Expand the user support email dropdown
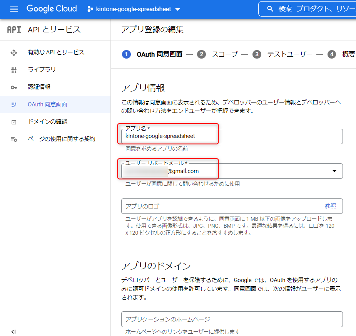The width and height of the screenshot is (356, 336). (x=334, y=171)
